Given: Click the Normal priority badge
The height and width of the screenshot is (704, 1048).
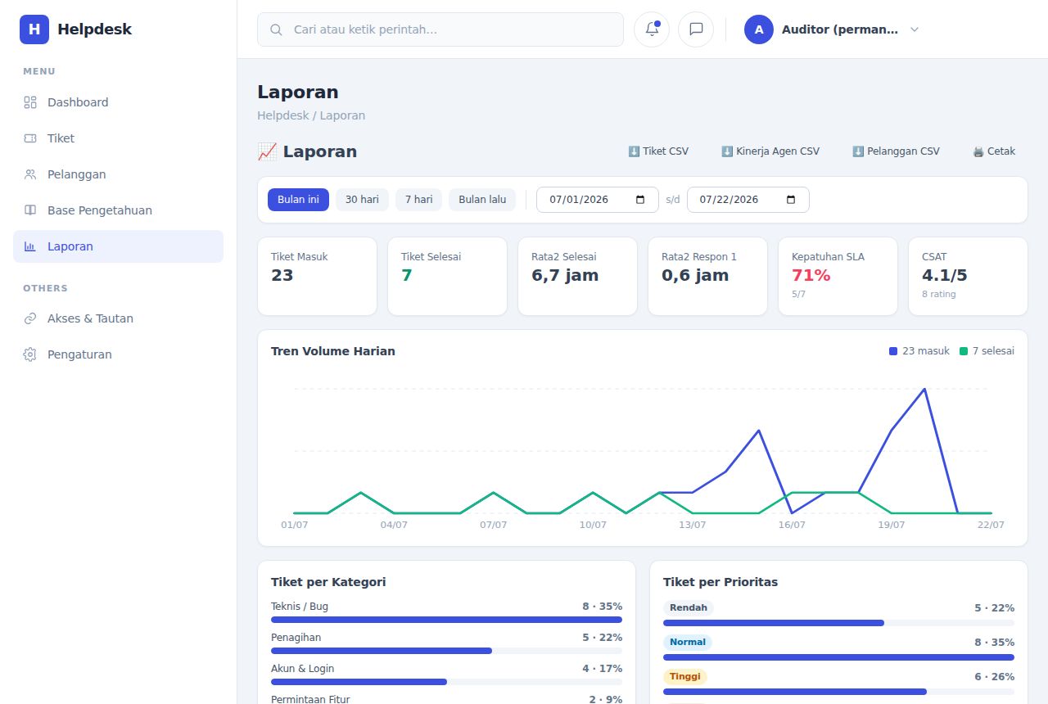Looking at the screenshot, I should click(x=688, y=643).
